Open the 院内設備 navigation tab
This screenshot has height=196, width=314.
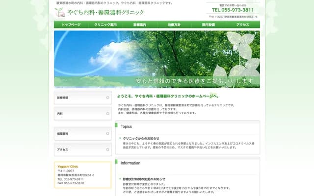click(209, 24)
